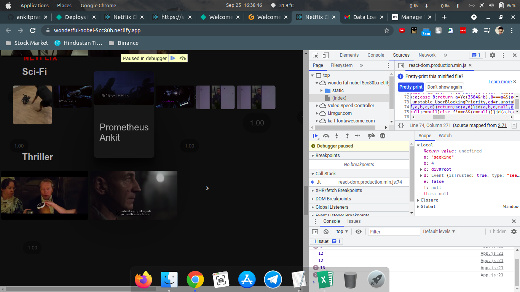Activate the DevTools inspect element picker
The height and width of the screenshot is (292, 520).
[316, 55]
